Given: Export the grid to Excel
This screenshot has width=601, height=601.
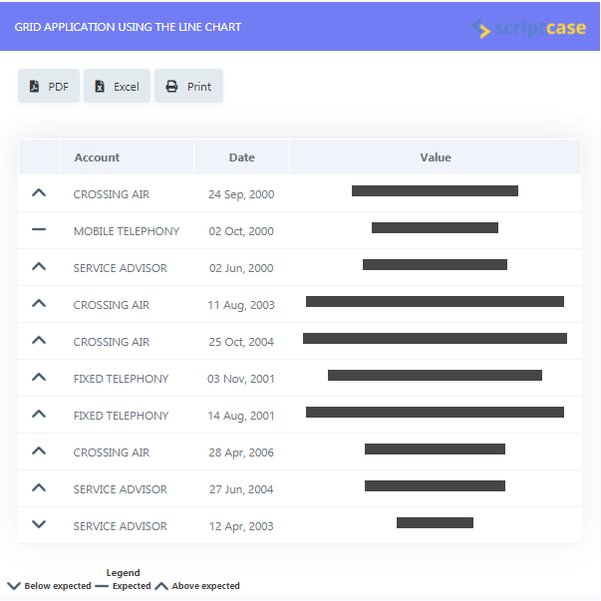Looking at the screenshot, I should (x=117, y=87).
